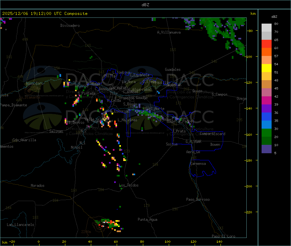
Task: Select the El_Desvio label
Action: (x=76, y=123)
